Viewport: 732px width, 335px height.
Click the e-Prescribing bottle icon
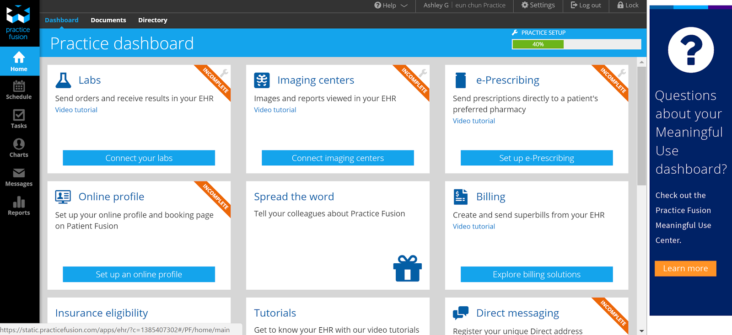point(461,80)
